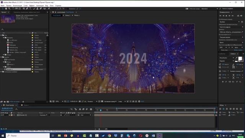Select the Puppet Pin tool
Image resolution: width=245 pixels, height=138 pixels.
(x=49, y=8)
